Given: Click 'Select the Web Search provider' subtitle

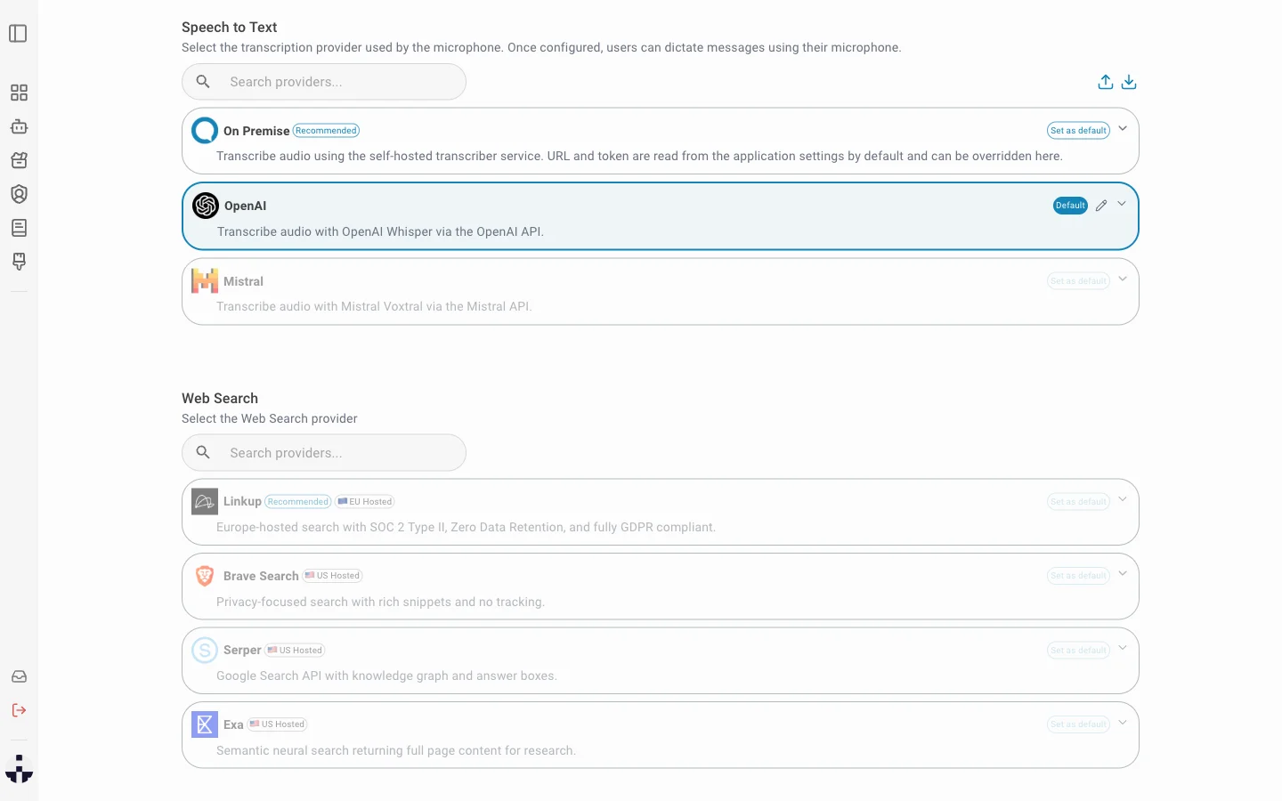Looking at the screenshot, I should click(x=270, y=418).
